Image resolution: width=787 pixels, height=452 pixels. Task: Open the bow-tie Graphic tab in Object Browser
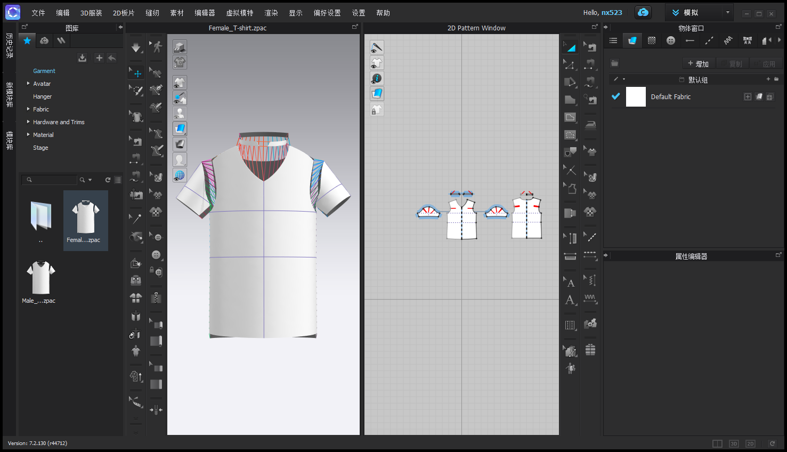point(747,41)
